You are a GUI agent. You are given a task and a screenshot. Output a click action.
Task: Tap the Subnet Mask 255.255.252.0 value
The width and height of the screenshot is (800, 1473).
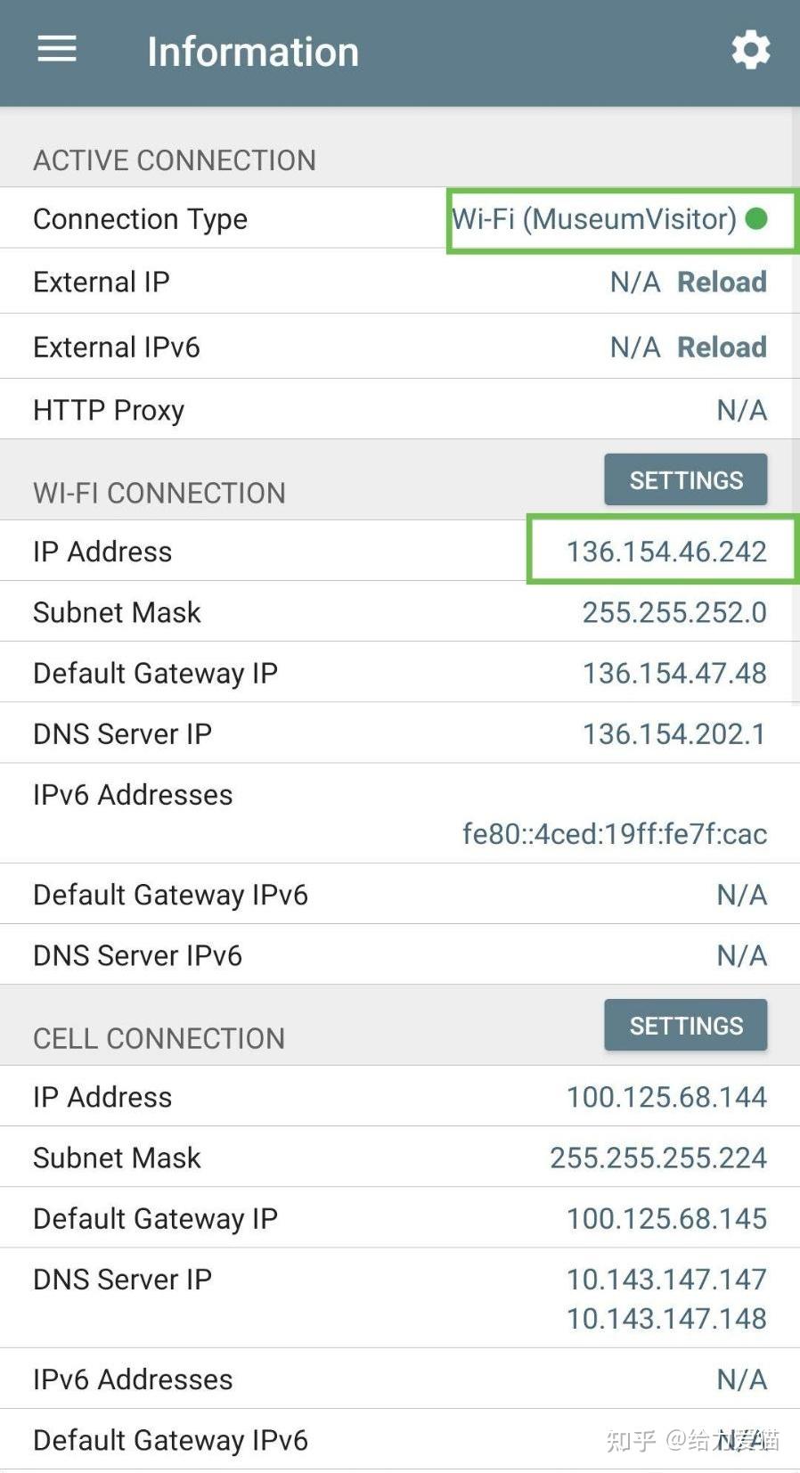(673, 612)
